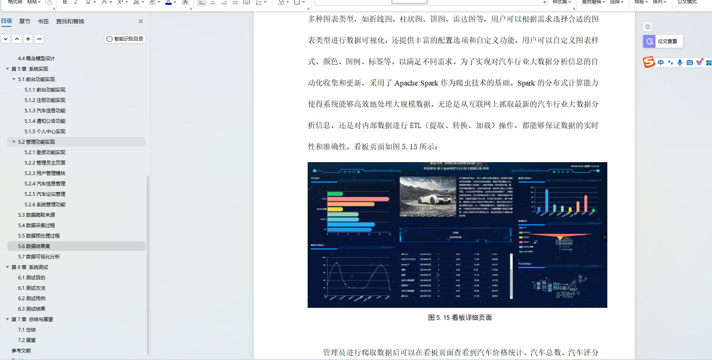Collapse the 第7章 总结与展望 node
Screen dimensions: 712x360
pyautogui.click(x=7, y=319)
